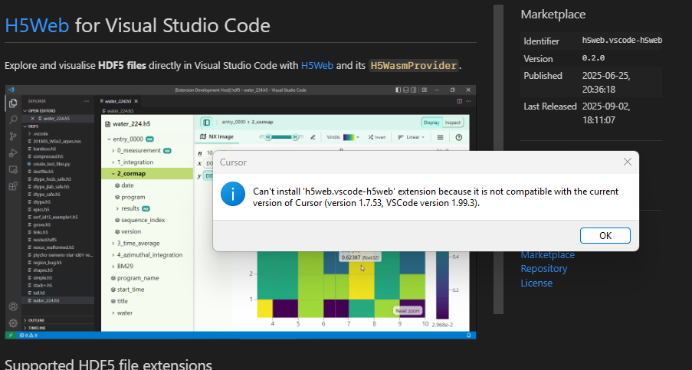Open the License link

tap(536, 283)
